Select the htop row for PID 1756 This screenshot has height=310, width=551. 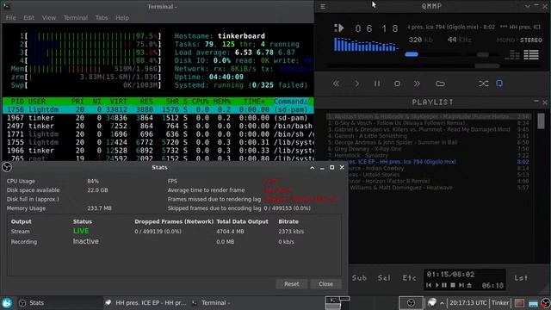(x=158, y=109)
